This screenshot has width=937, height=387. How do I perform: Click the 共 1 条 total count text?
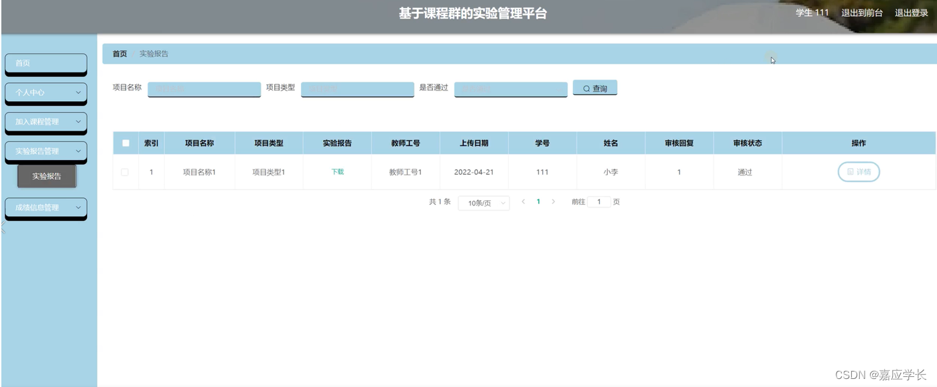pyautogui.click(x=440, y=202)
